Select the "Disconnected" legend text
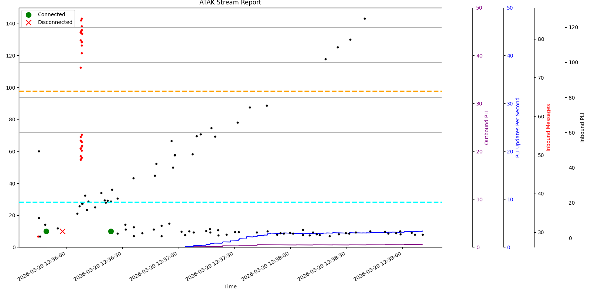 click(55, 22)
